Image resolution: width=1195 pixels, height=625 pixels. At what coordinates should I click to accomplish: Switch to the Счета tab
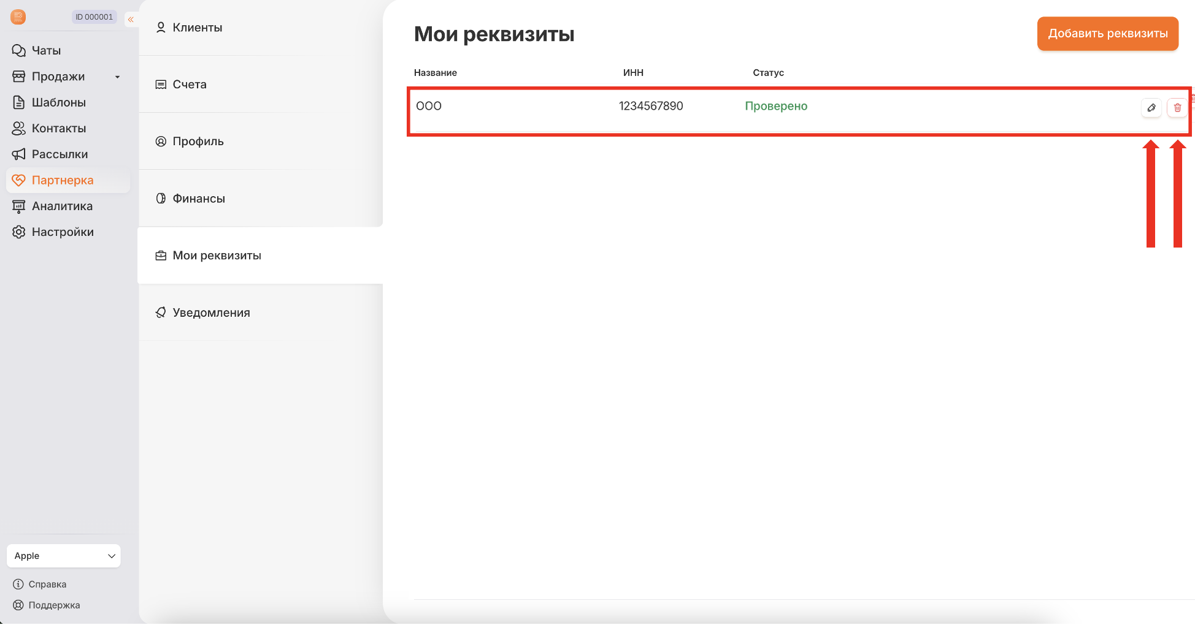click(x=189, y=85)
